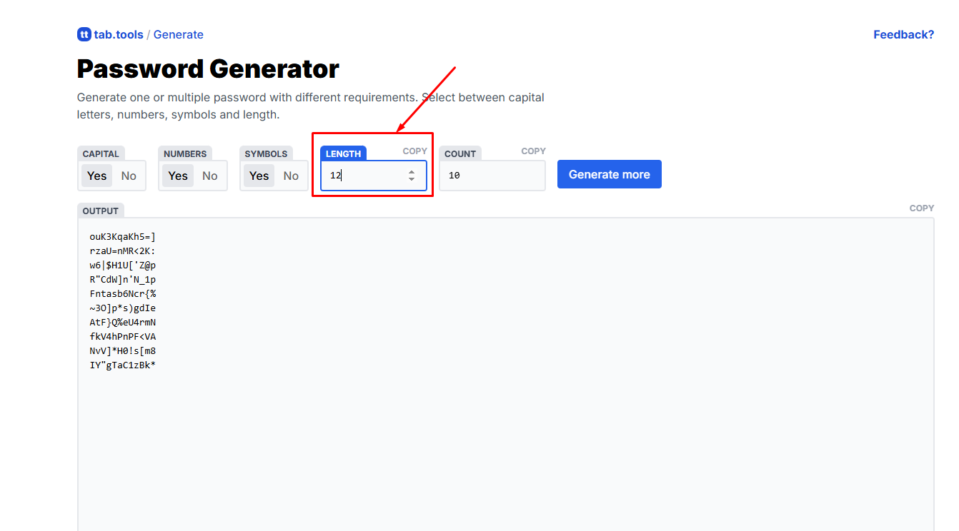Select the LENGTH tab label
The width and height of the screenshot is (959, 531).
344,153
